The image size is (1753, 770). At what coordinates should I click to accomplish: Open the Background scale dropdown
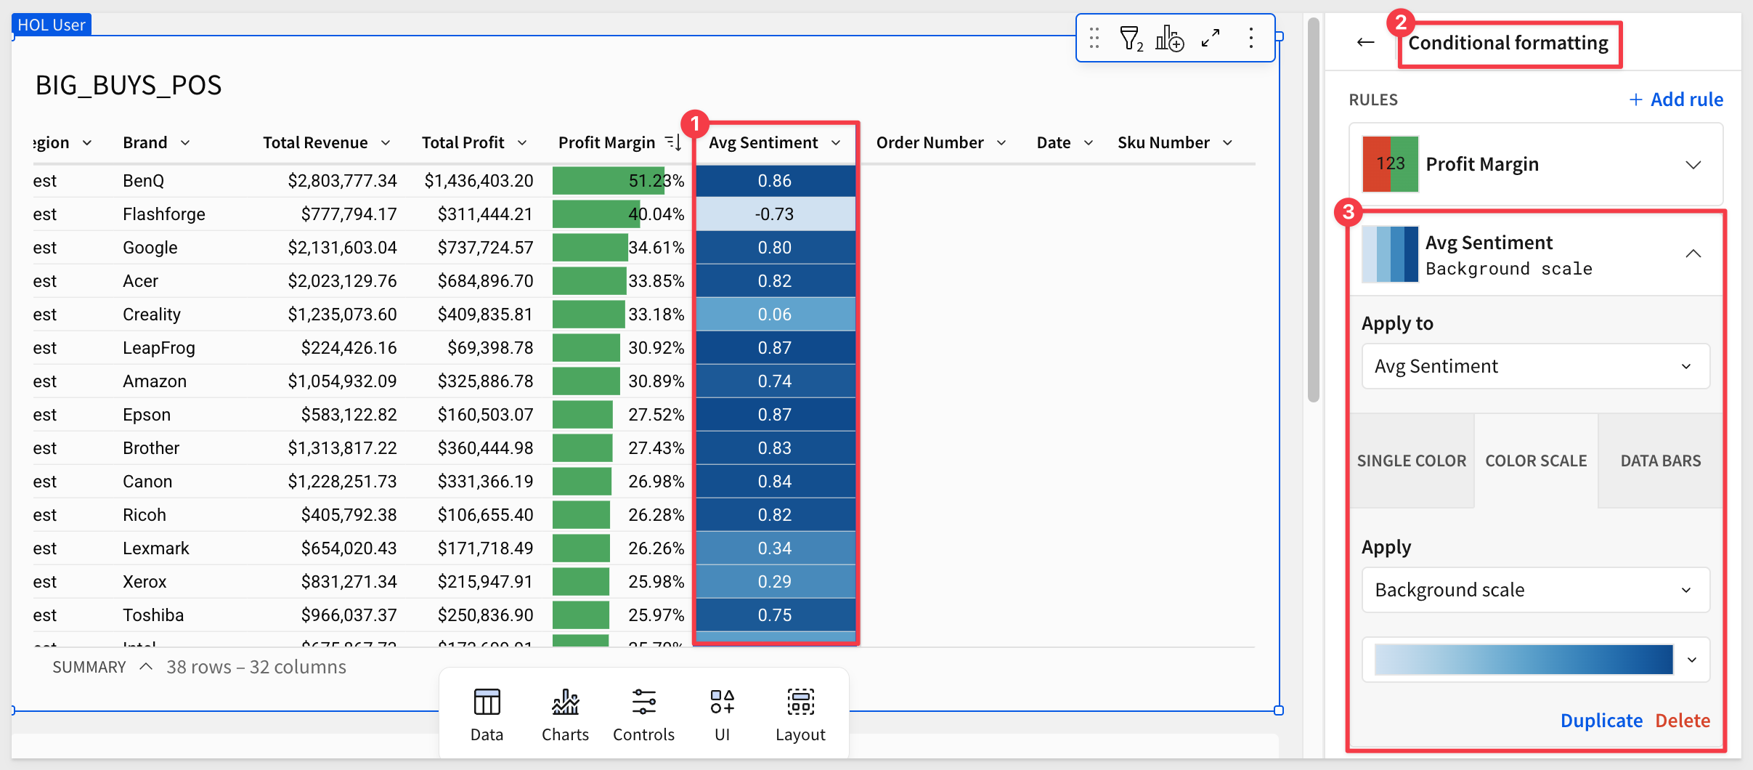[x=1535, y=590]
